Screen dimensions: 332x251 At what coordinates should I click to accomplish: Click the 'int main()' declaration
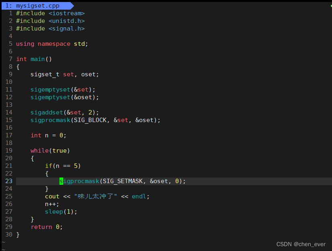(x=34, y=59)
